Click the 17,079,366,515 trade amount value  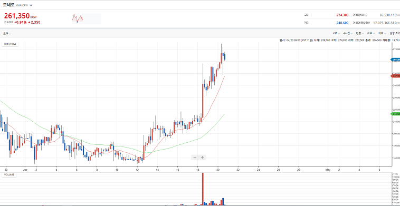pos(384,23)
